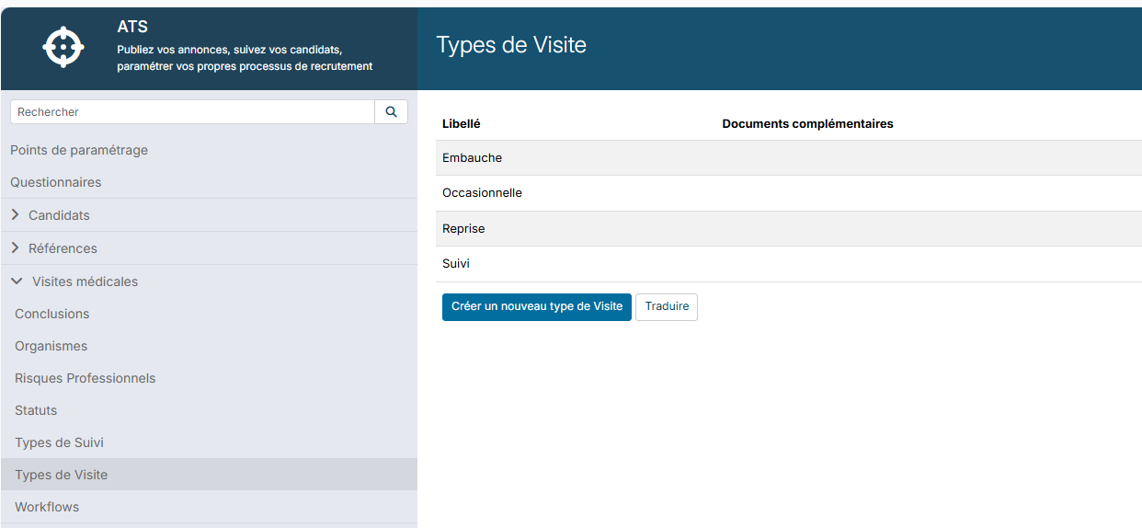Viewport: 1142px width, 528px height.
Task: Click the Documents complémentaires column header
Action: point(808,123)
